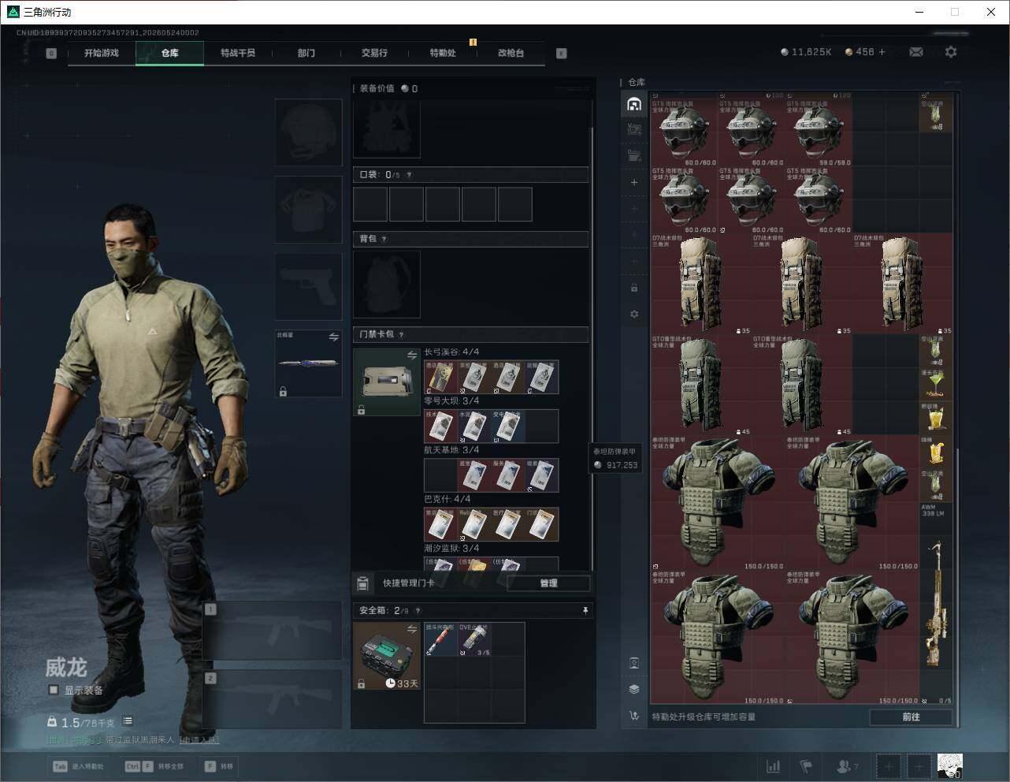1010x782 pixels.
Task: Click the portrait icon in warehouse sidebar
Action: 634,663
